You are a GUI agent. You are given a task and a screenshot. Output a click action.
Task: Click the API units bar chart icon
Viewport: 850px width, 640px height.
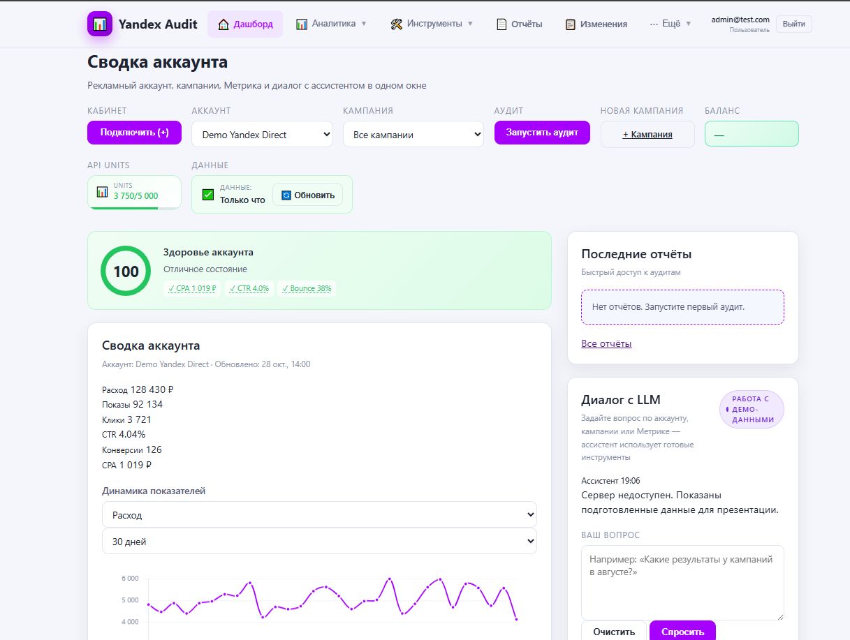(102, 191)
